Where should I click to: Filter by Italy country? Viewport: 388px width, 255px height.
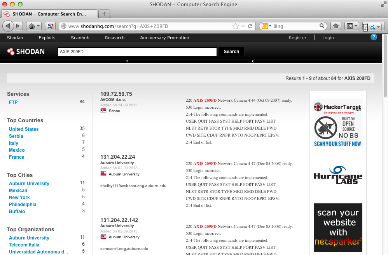pos(14,143)
